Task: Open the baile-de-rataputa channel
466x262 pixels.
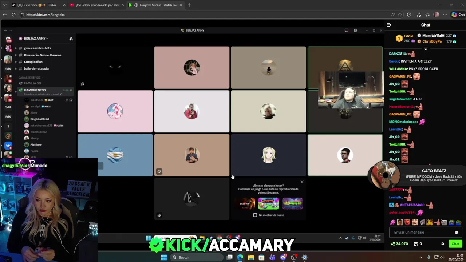Action: (x=36, y=68)
